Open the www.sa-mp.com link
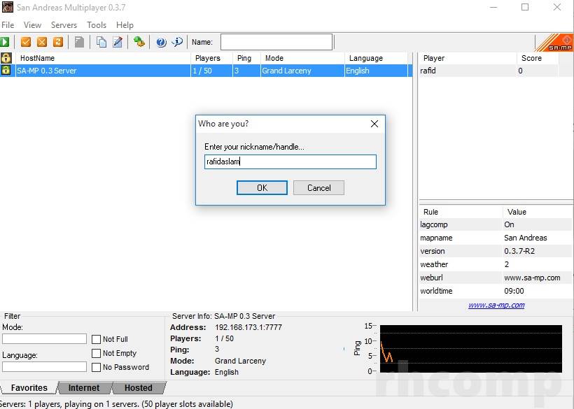Viewport: 574px width, 409px height. coord(496,306)
